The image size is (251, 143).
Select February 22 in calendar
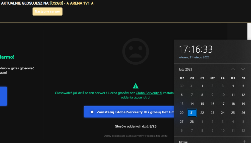(202, 113)
